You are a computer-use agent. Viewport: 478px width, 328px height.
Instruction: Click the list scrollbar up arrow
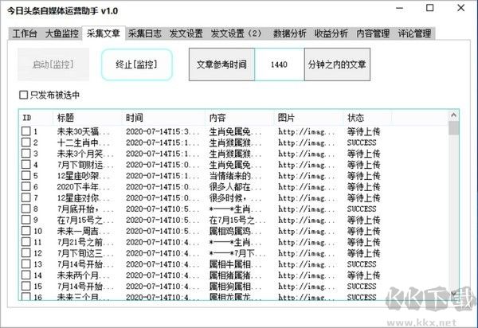point(453,115)
